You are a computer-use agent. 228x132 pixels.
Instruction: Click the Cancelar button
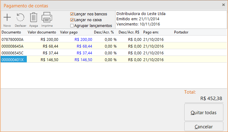(204, 126)
